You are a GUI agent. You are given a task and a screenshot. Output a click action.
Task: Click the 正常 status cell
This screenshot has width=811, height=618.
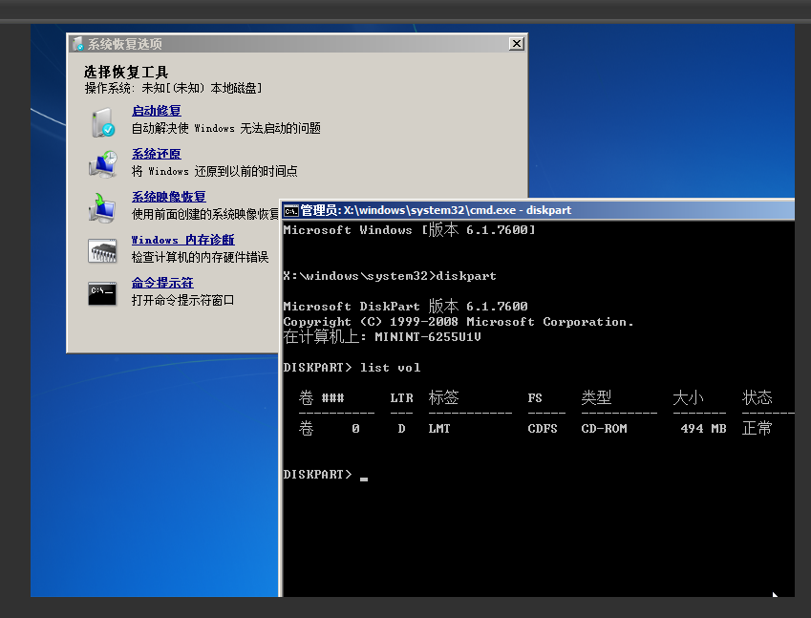(758, 428)
